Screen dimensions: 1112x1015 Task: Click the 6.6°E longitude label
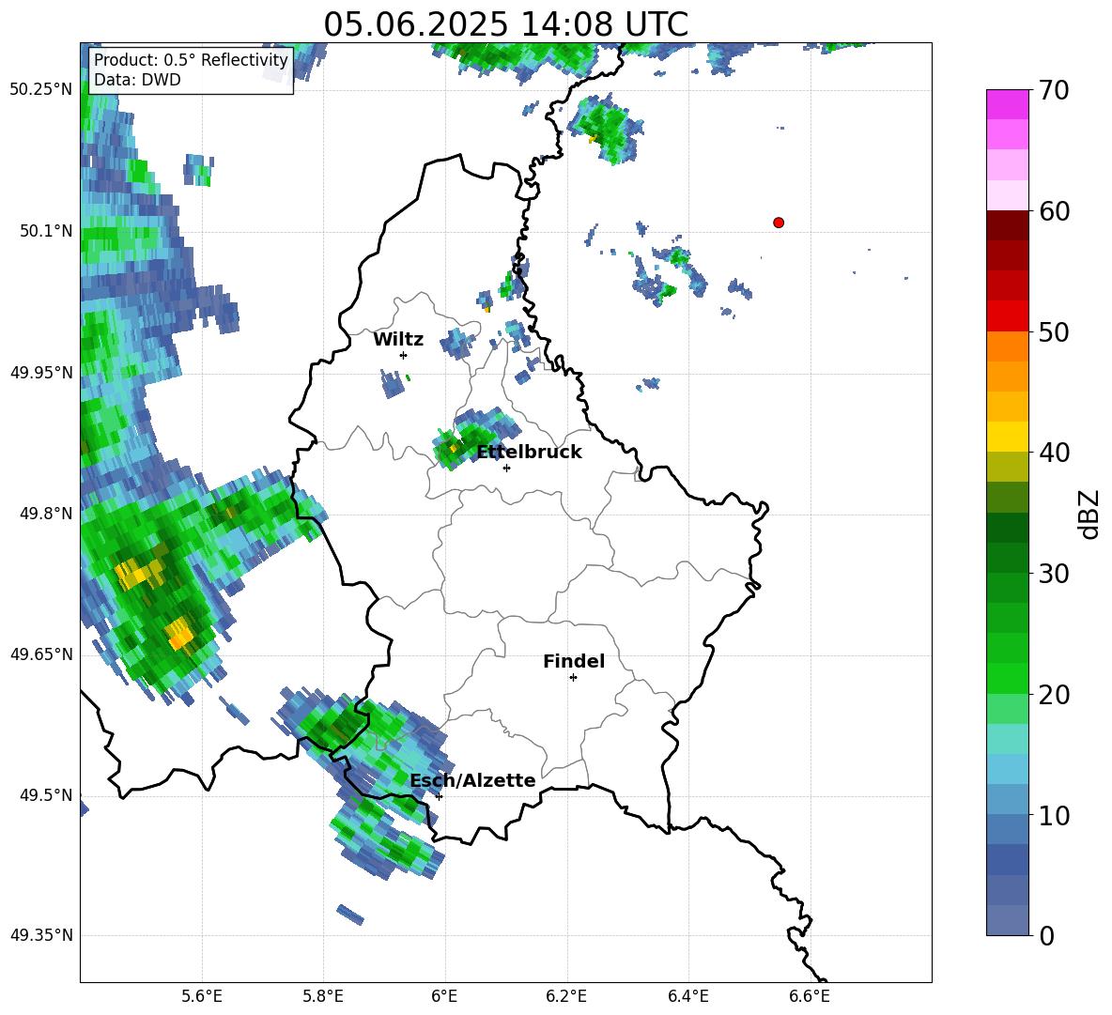tap(810, 996)
